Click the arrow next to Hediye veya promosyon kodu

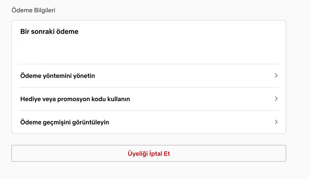click(276, 99)
